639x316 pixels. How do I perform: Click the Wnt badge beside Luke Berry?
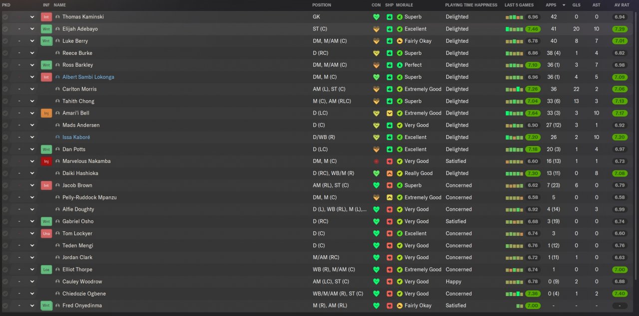tap(46, 41)
